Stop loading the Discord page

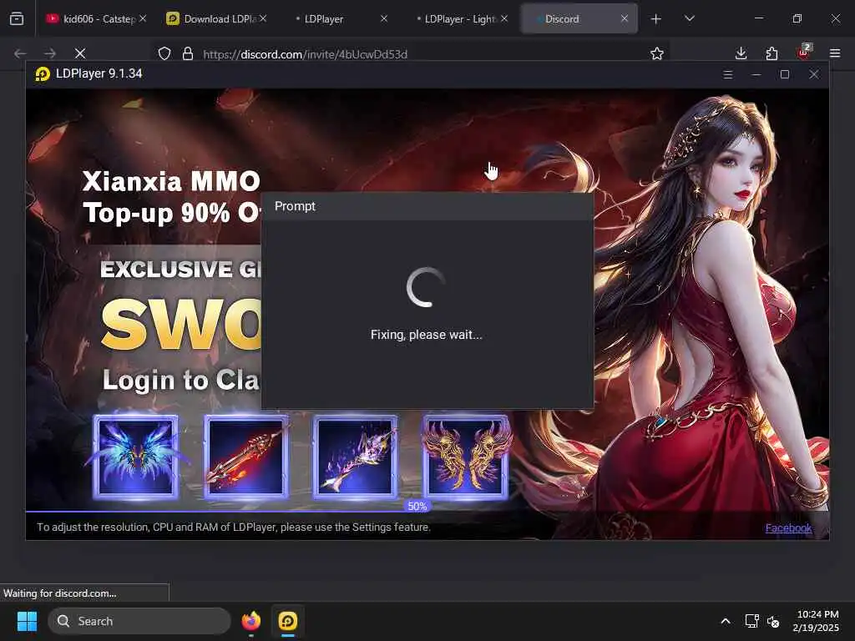[80, 53]
